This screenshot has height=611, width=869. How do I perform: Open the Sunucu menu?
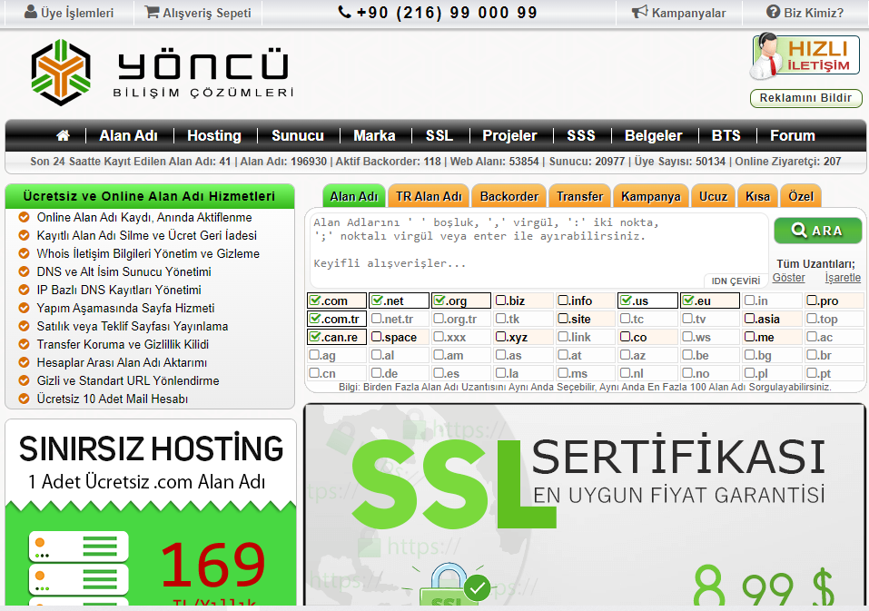pos(298,135)
